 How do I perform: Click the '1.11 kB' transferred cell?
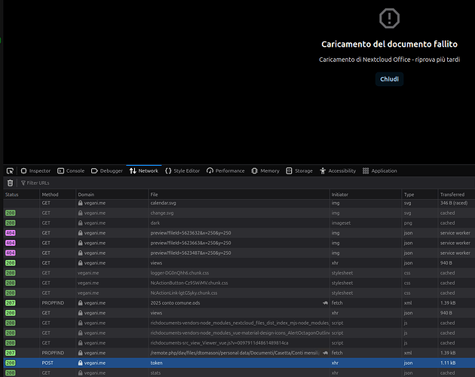pos(448,363)
